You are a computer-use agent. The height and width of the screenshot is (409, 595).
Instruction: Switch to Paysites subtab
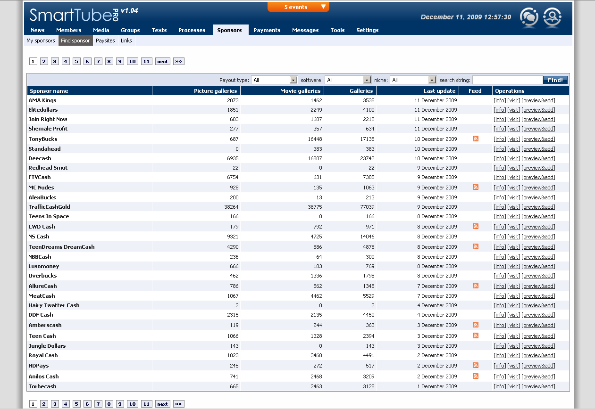(x=105, y=41)
